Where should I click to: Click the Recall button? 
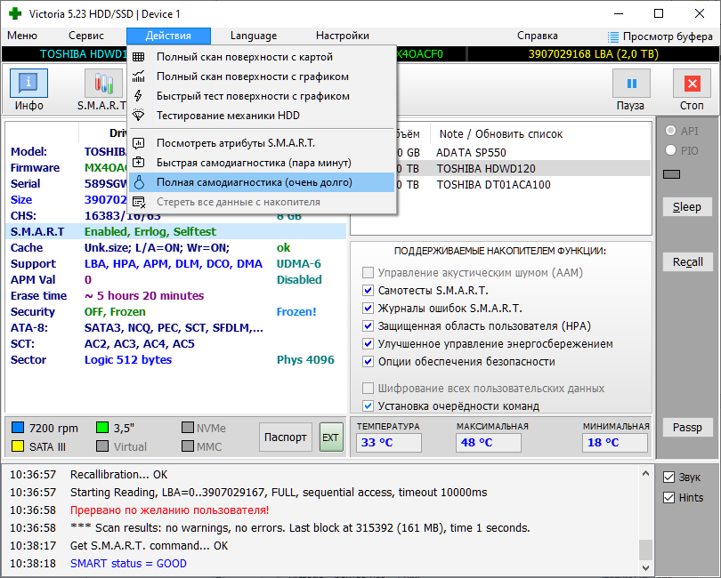coord(687,262)
